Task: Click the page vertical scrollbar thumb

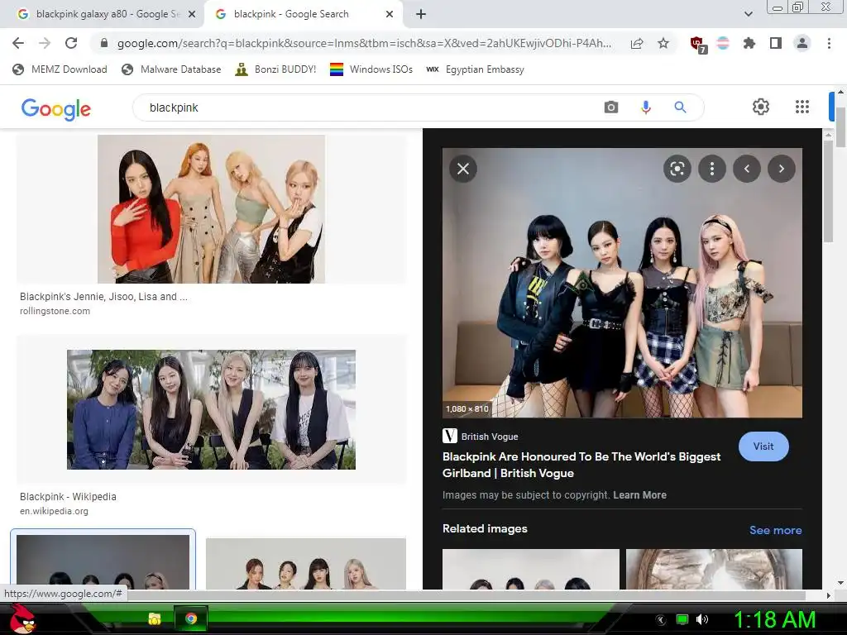Action: click(840, 127)
